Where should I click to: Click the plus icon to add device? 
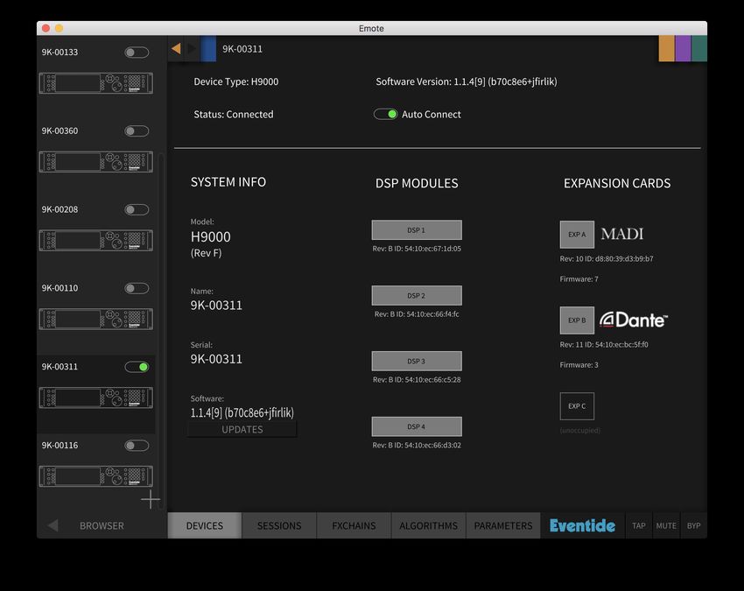(x=151, y=499)
